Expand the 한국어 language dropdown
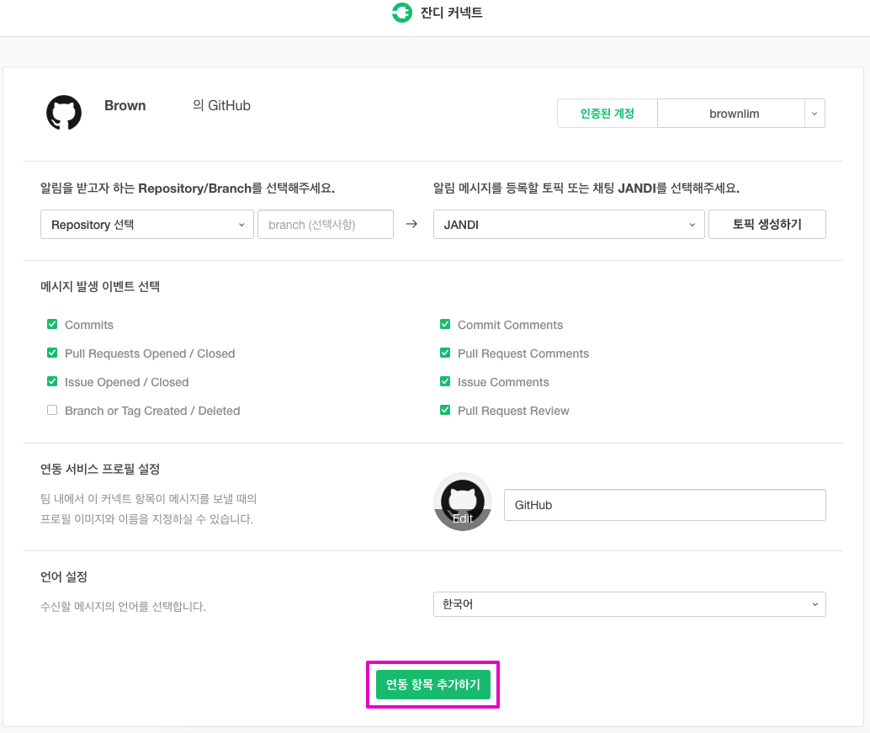The image size is (870, 733). coord(629,604)
